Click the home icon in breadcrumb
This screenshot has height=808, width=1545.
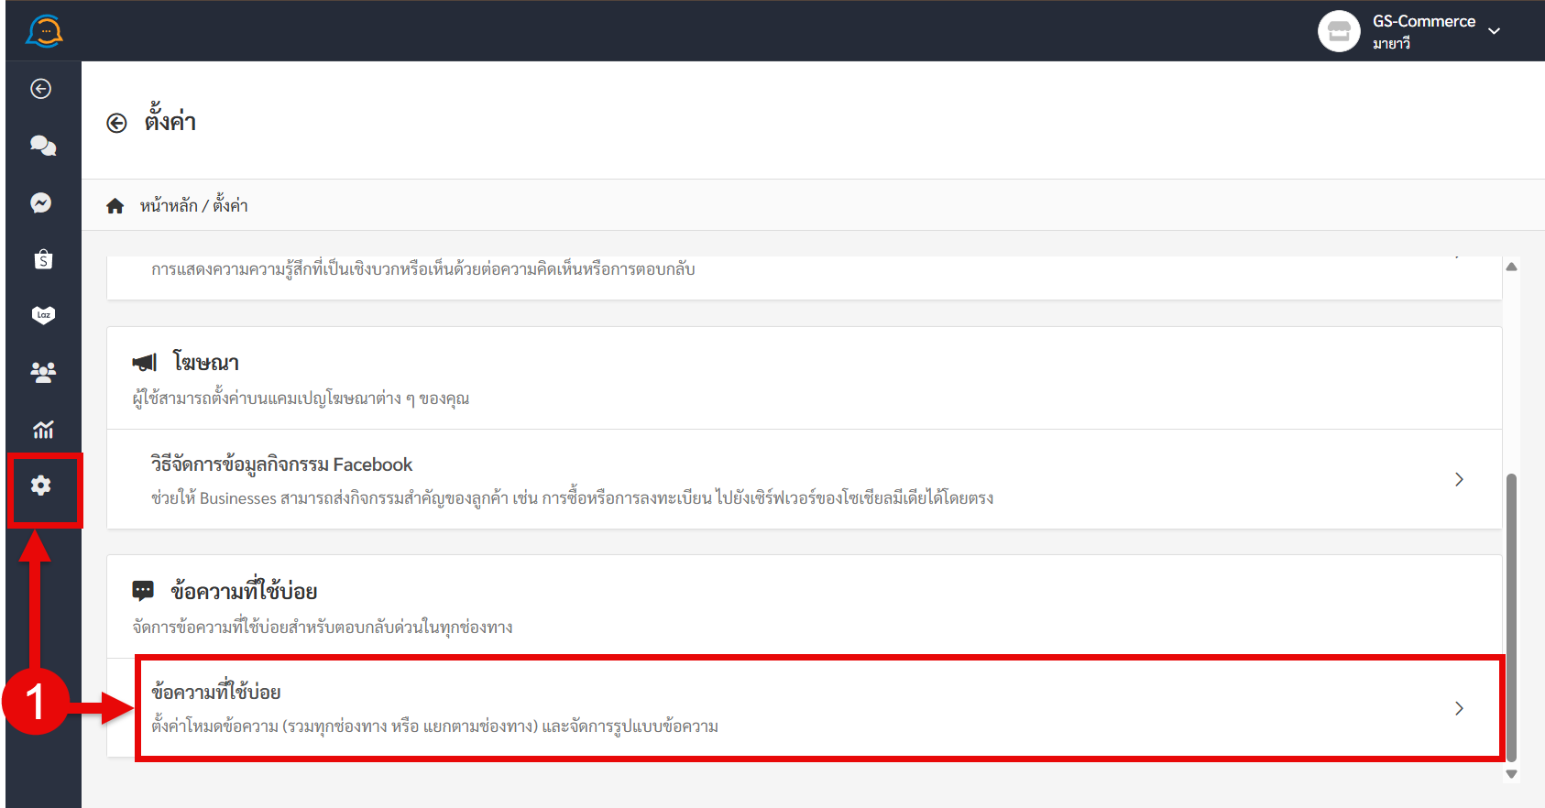pos(115,206)
